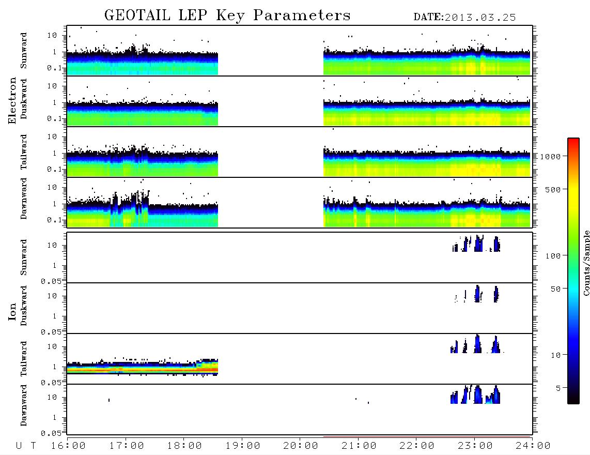Select the "Ion" group axis label

pyautogui.click(x=12, y=311)
